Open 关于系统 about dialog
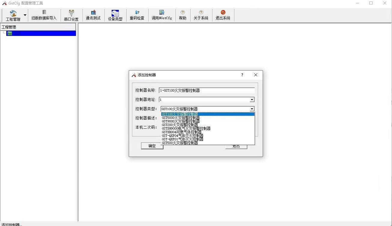Screen dimensions: 392x226 point(201,15)
